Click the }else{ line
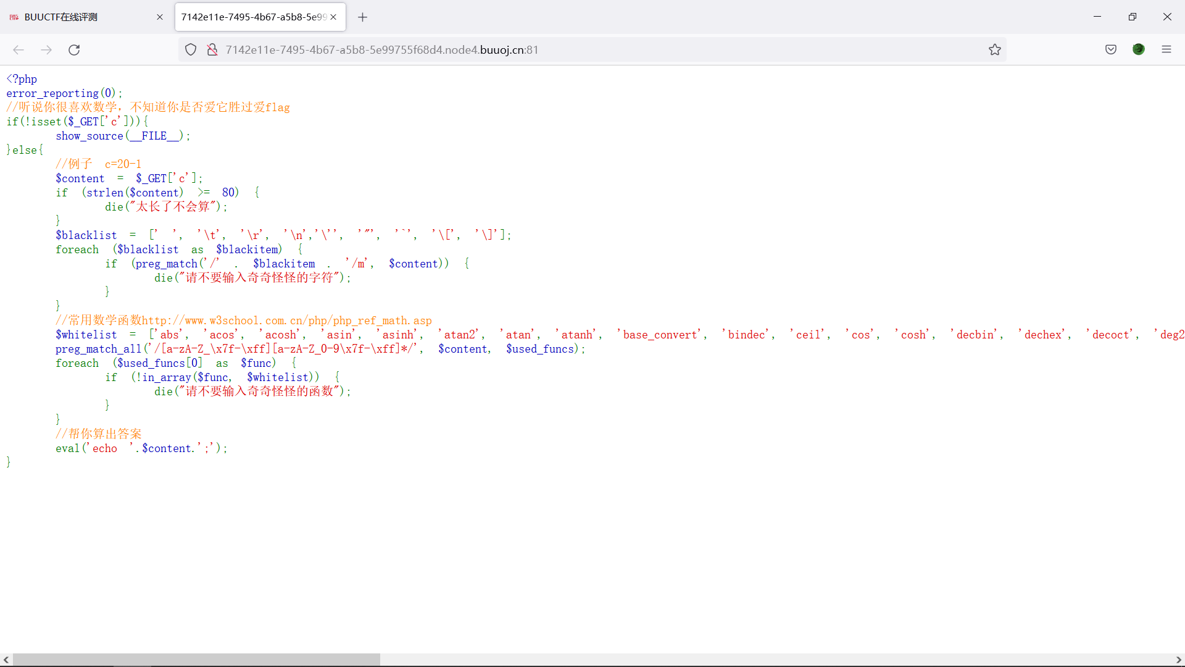 [x=25, y=150]
